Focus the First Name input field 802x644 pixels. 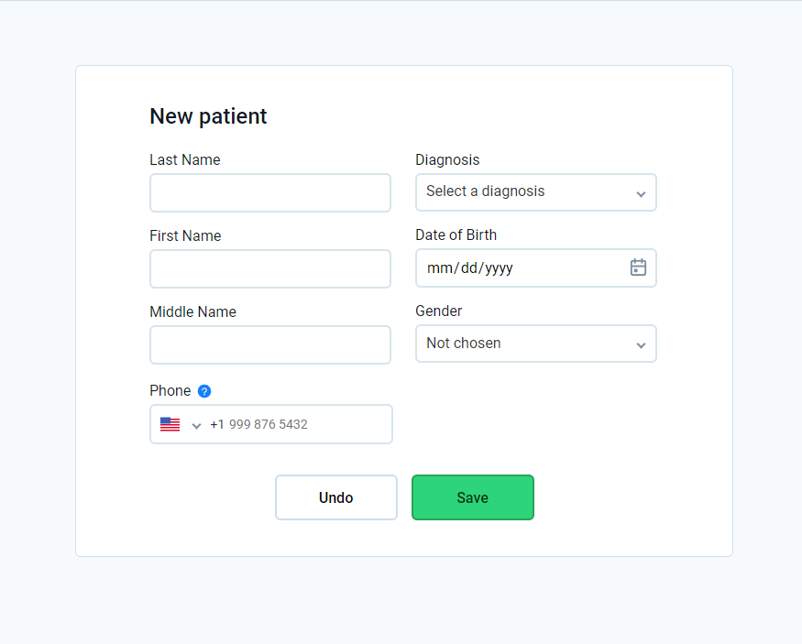pyautogui.click(x=270, y=268)
